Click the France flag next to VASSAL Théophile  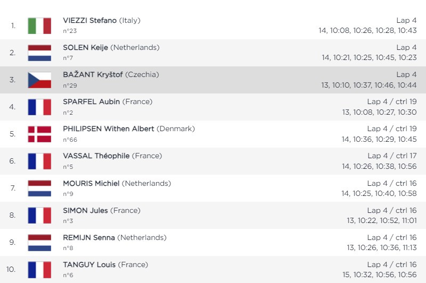(39, 161)
